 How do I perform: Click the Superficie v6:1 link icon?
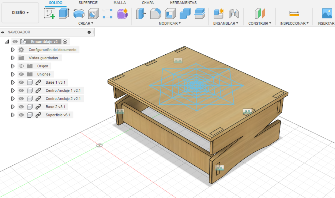(x=38, y=115)
